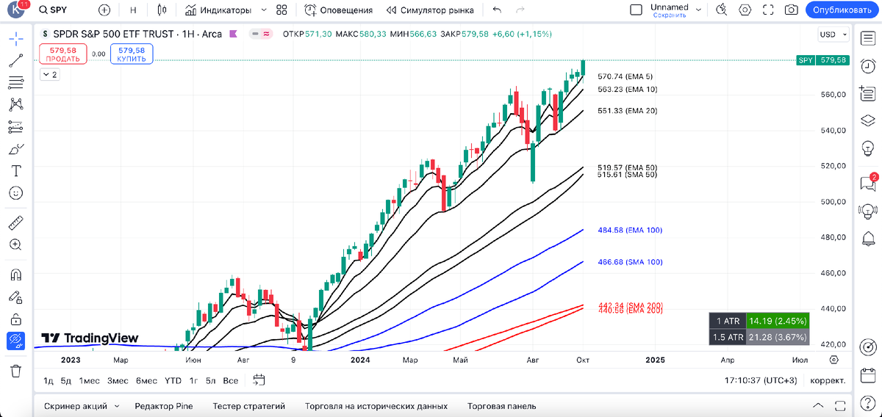The height and width of the screenshot is (417, 882).
Task: Create an alert via Оповещения
Action: point(339,10)
